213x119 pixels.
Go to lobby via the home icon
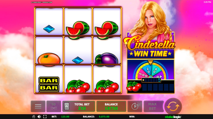(x=34, y=116)
